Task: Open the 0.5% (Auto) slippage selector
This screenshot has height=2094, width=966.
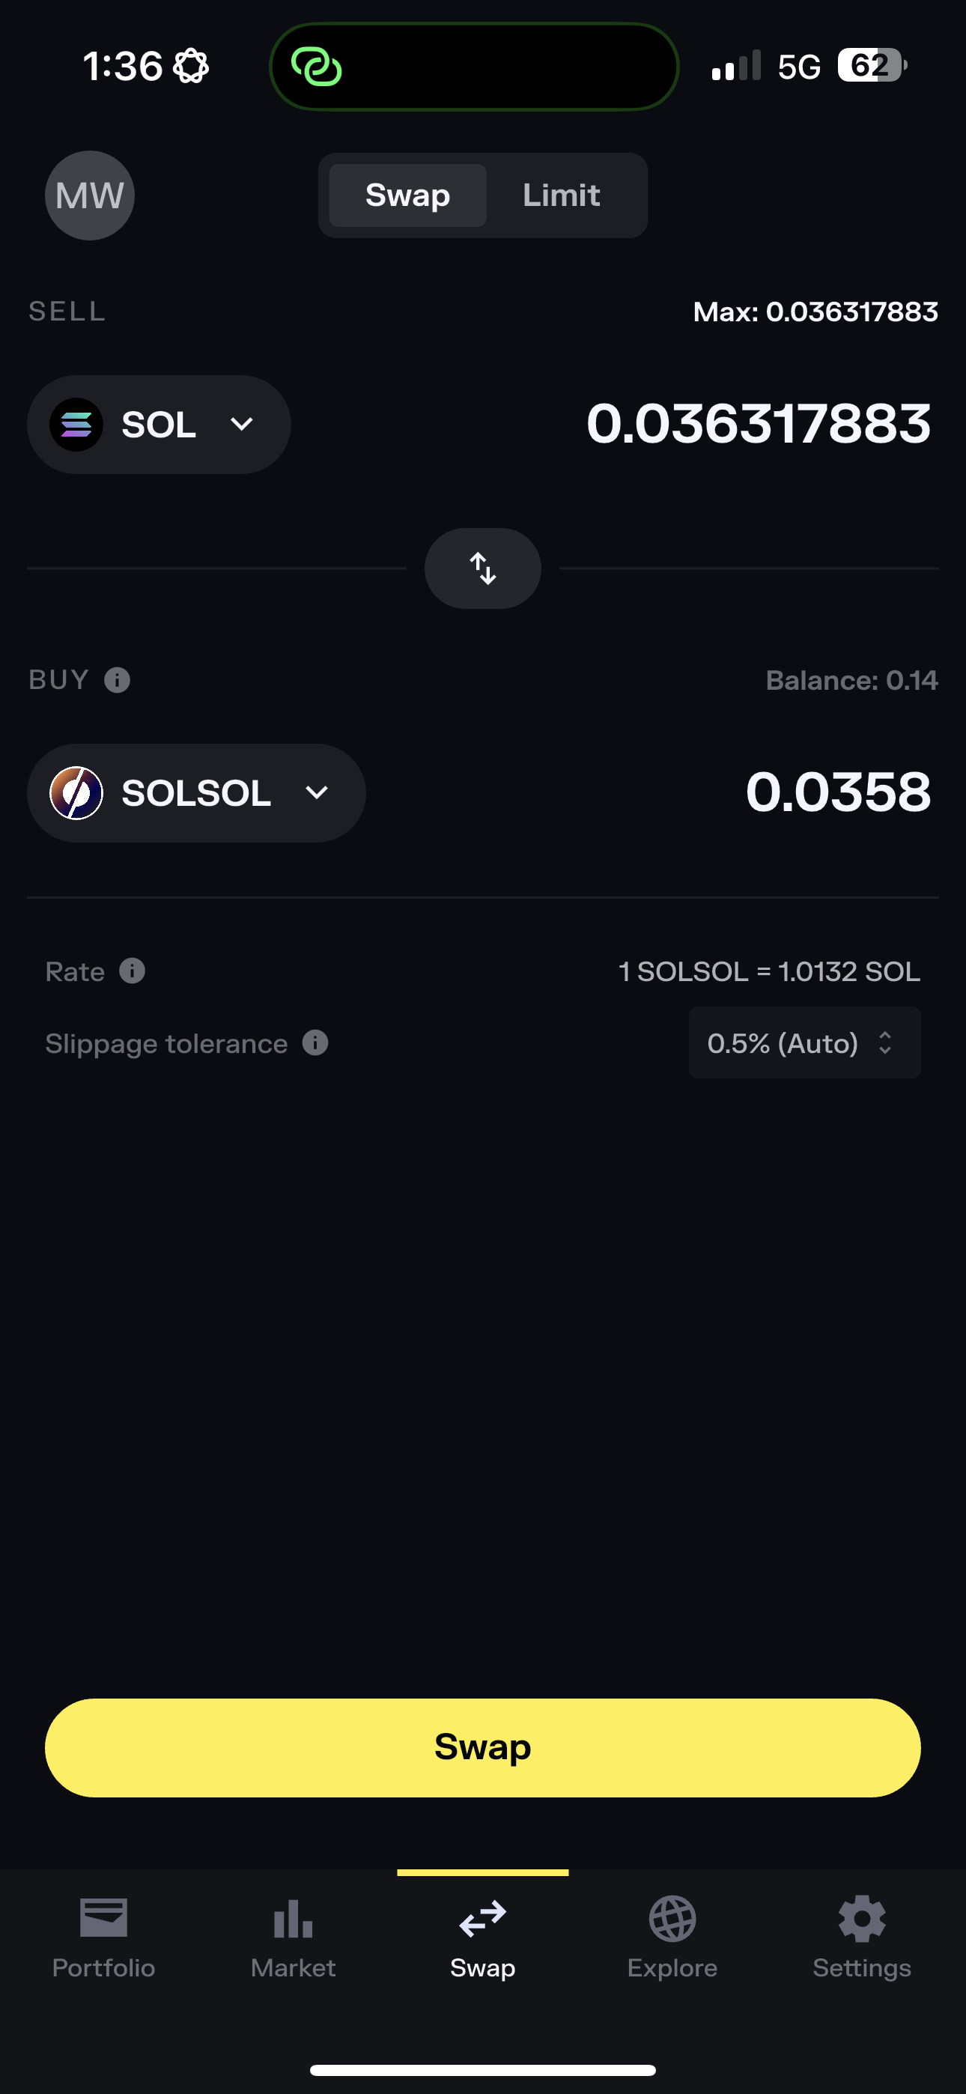Action: 804,1043
